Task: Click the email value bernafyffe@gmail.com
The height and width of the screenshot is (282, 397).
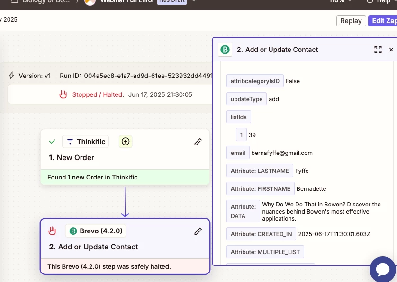Action: coord(282,153)
